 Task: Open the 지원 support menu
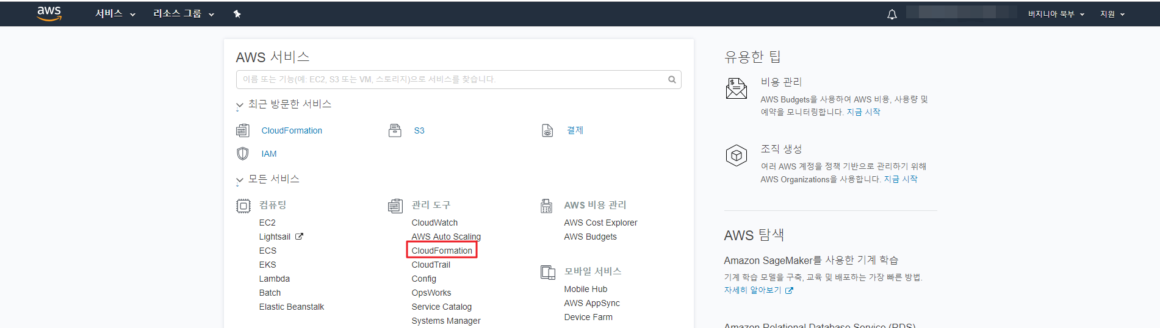pyautogui.click(x=1112, y=14)
